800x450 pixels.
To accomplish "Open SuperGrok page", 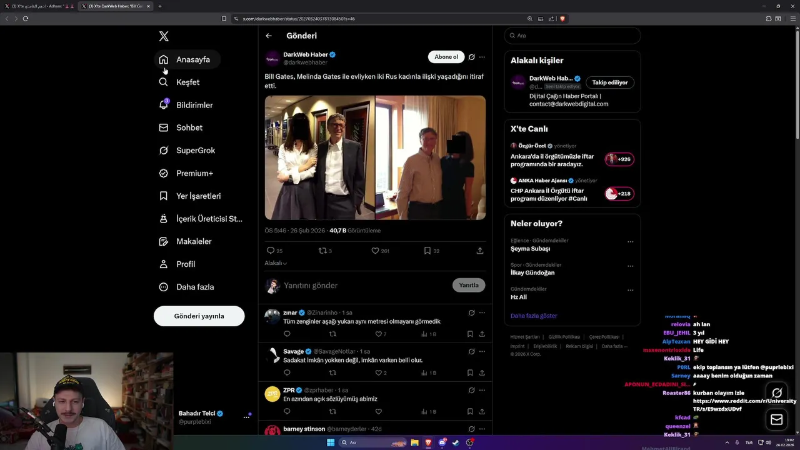I will click(x=187, y=150).
